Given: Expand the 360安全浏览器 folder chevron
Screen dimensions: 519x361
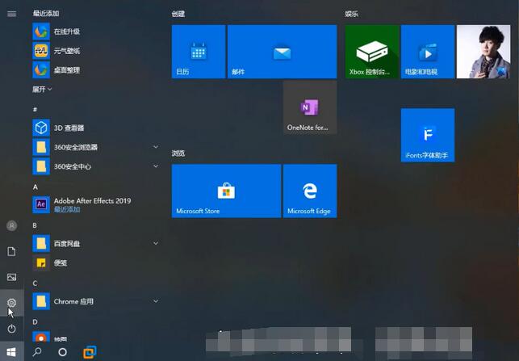Looking at the screenshot, I should 156,147.
